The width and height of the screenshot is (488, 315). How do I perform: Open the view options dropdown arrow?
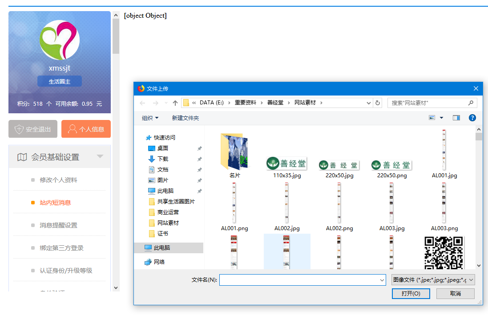441,118
